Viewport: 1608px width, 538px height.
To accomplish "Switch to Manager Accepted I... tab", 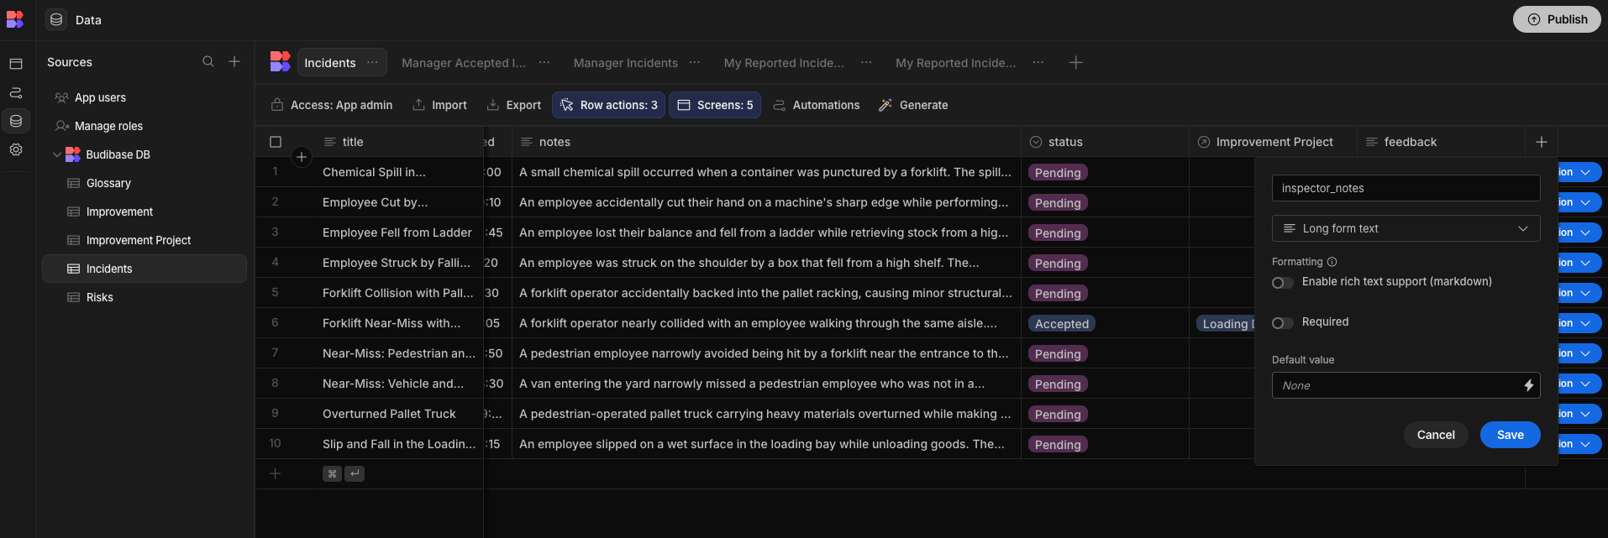I will [464, 63].
